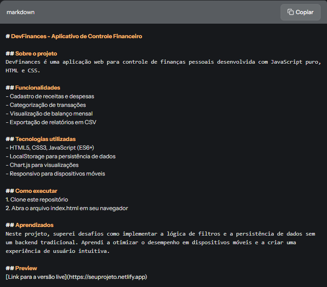Click the Aprendizados heading
Viewport: 327px width, 287px height.
click(35, 225)
